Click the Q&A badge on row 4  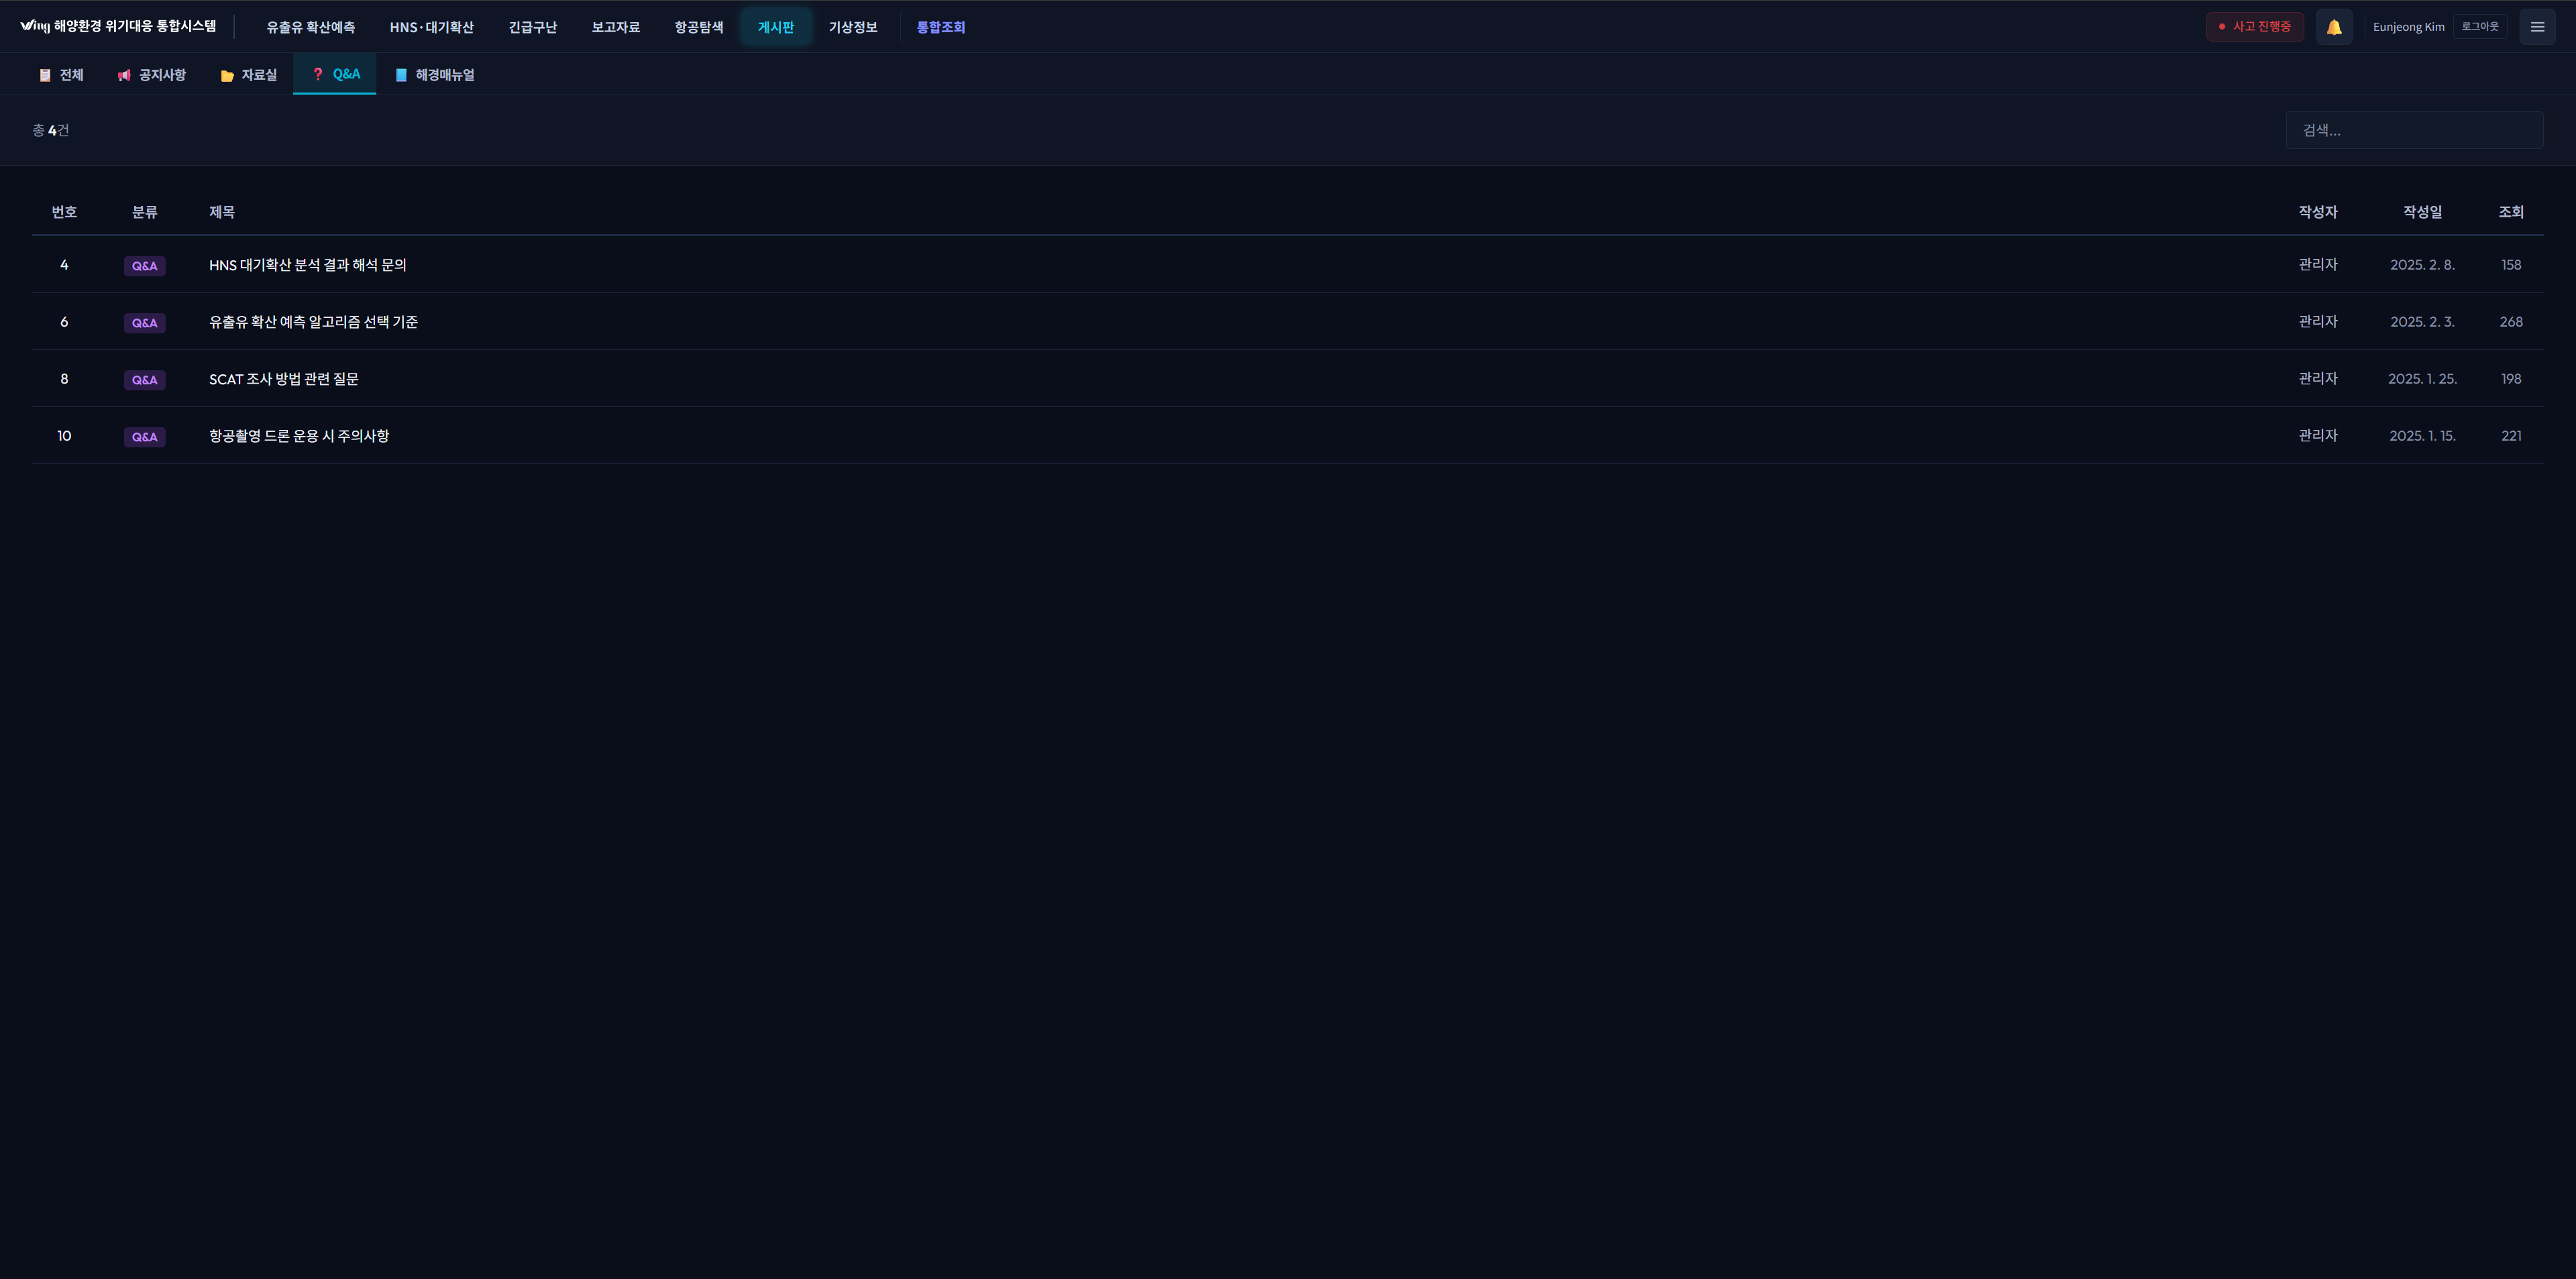click(144, 266)
